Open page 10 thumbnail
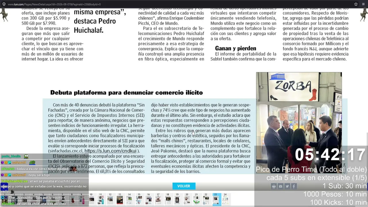Screen dimensions: 368x207 (x=91, y=199)
